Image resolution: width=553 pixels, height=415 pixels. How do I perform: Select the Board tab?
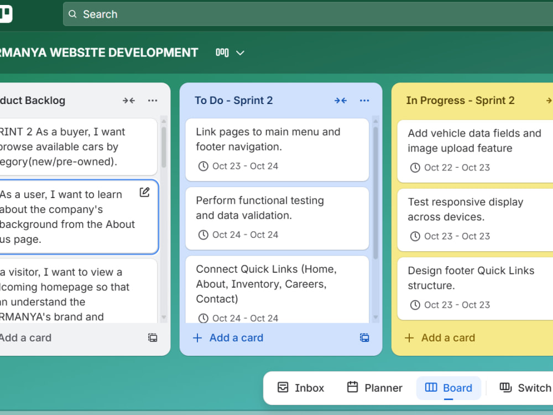coord(448,388)
